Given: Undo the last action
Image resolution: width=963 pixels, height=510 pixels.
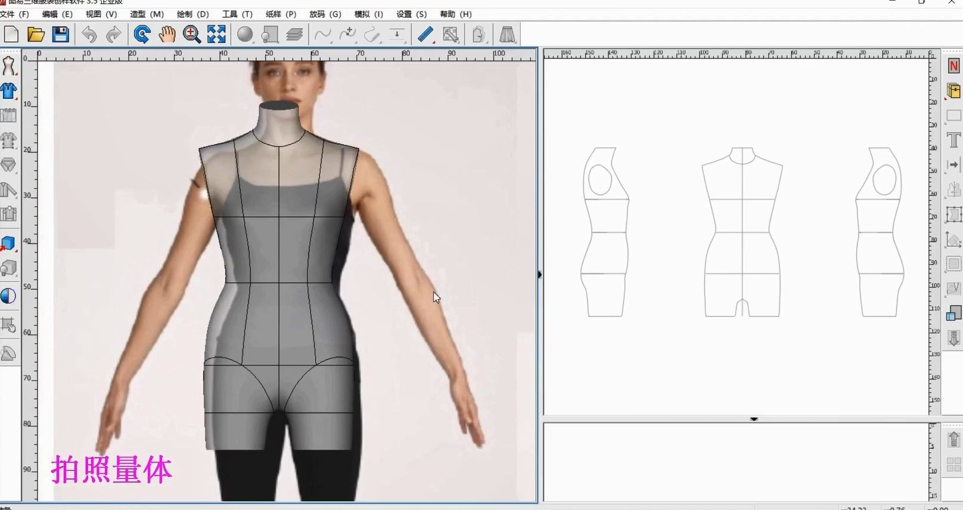Looking at the screenshot, I should coord(89,35).
